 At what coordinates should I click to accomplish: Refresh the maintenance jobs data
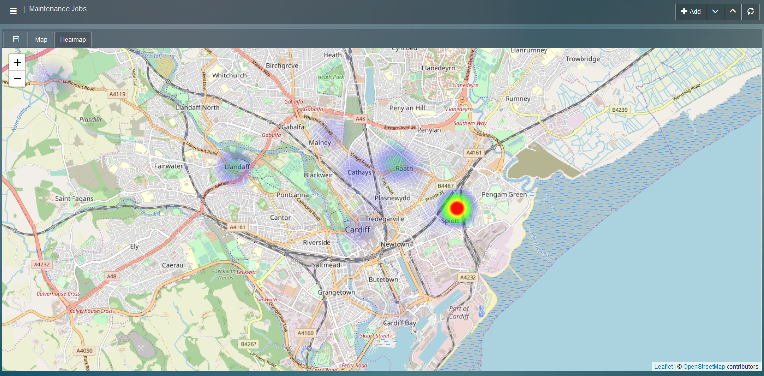pos(750,12)
